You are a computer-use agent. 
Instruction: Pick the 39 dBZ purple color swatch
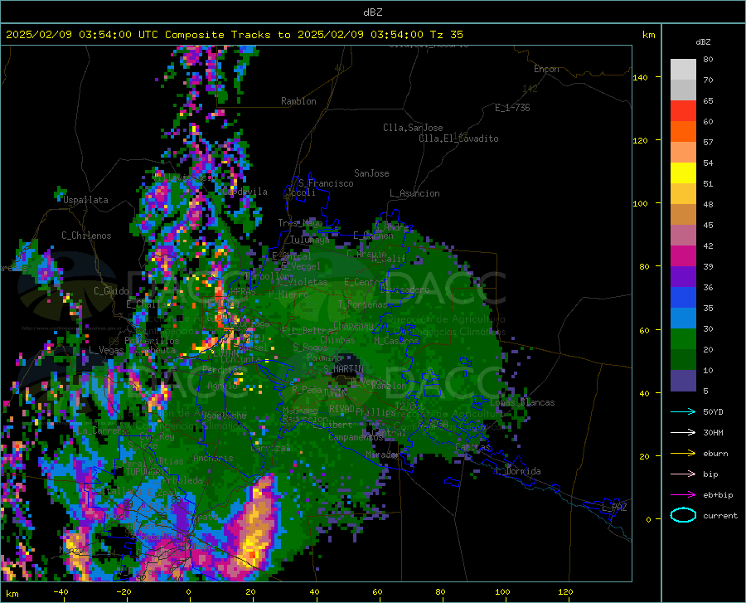(x=683, y=277)
